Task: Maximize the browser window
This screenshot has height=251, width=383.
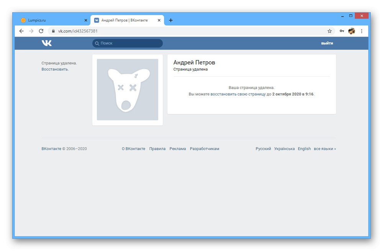Action: click(351, 16)
